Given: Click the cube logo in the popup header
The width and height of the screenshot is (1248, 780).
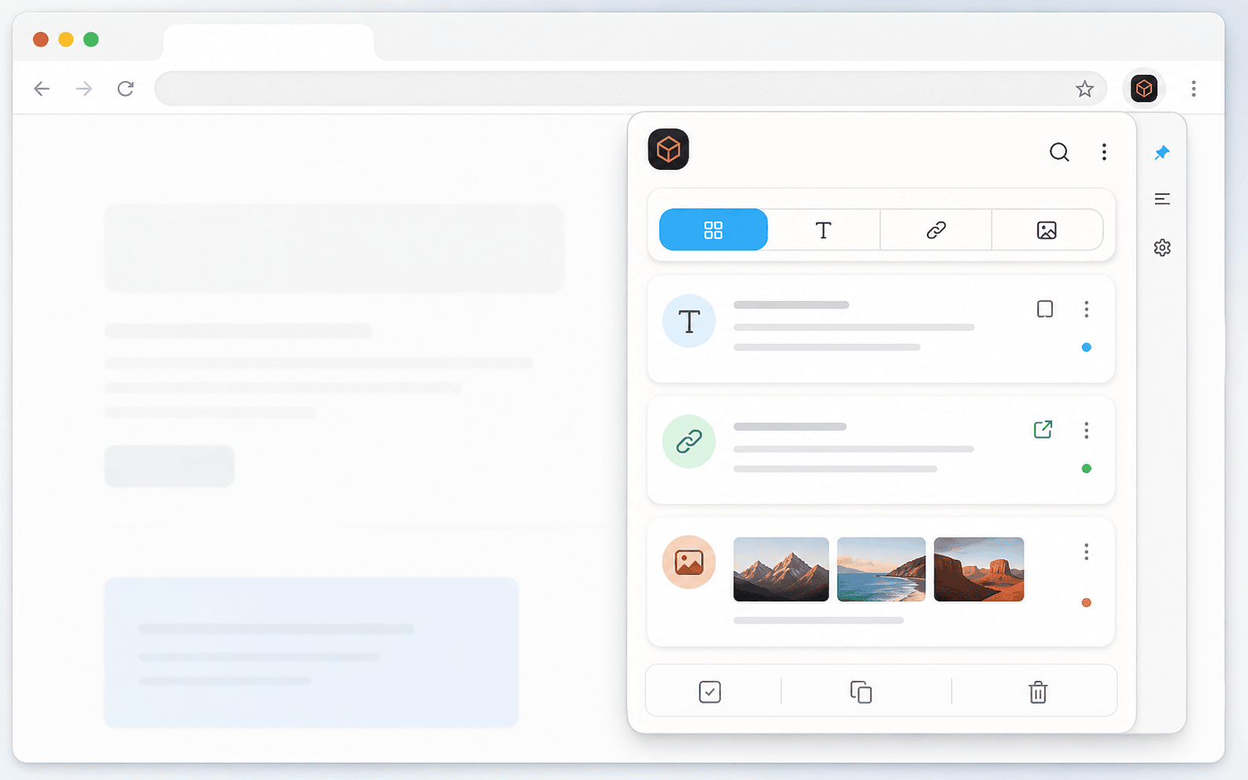Looking at the screenshot, I should pyautogui.click(x=669, y=149).
